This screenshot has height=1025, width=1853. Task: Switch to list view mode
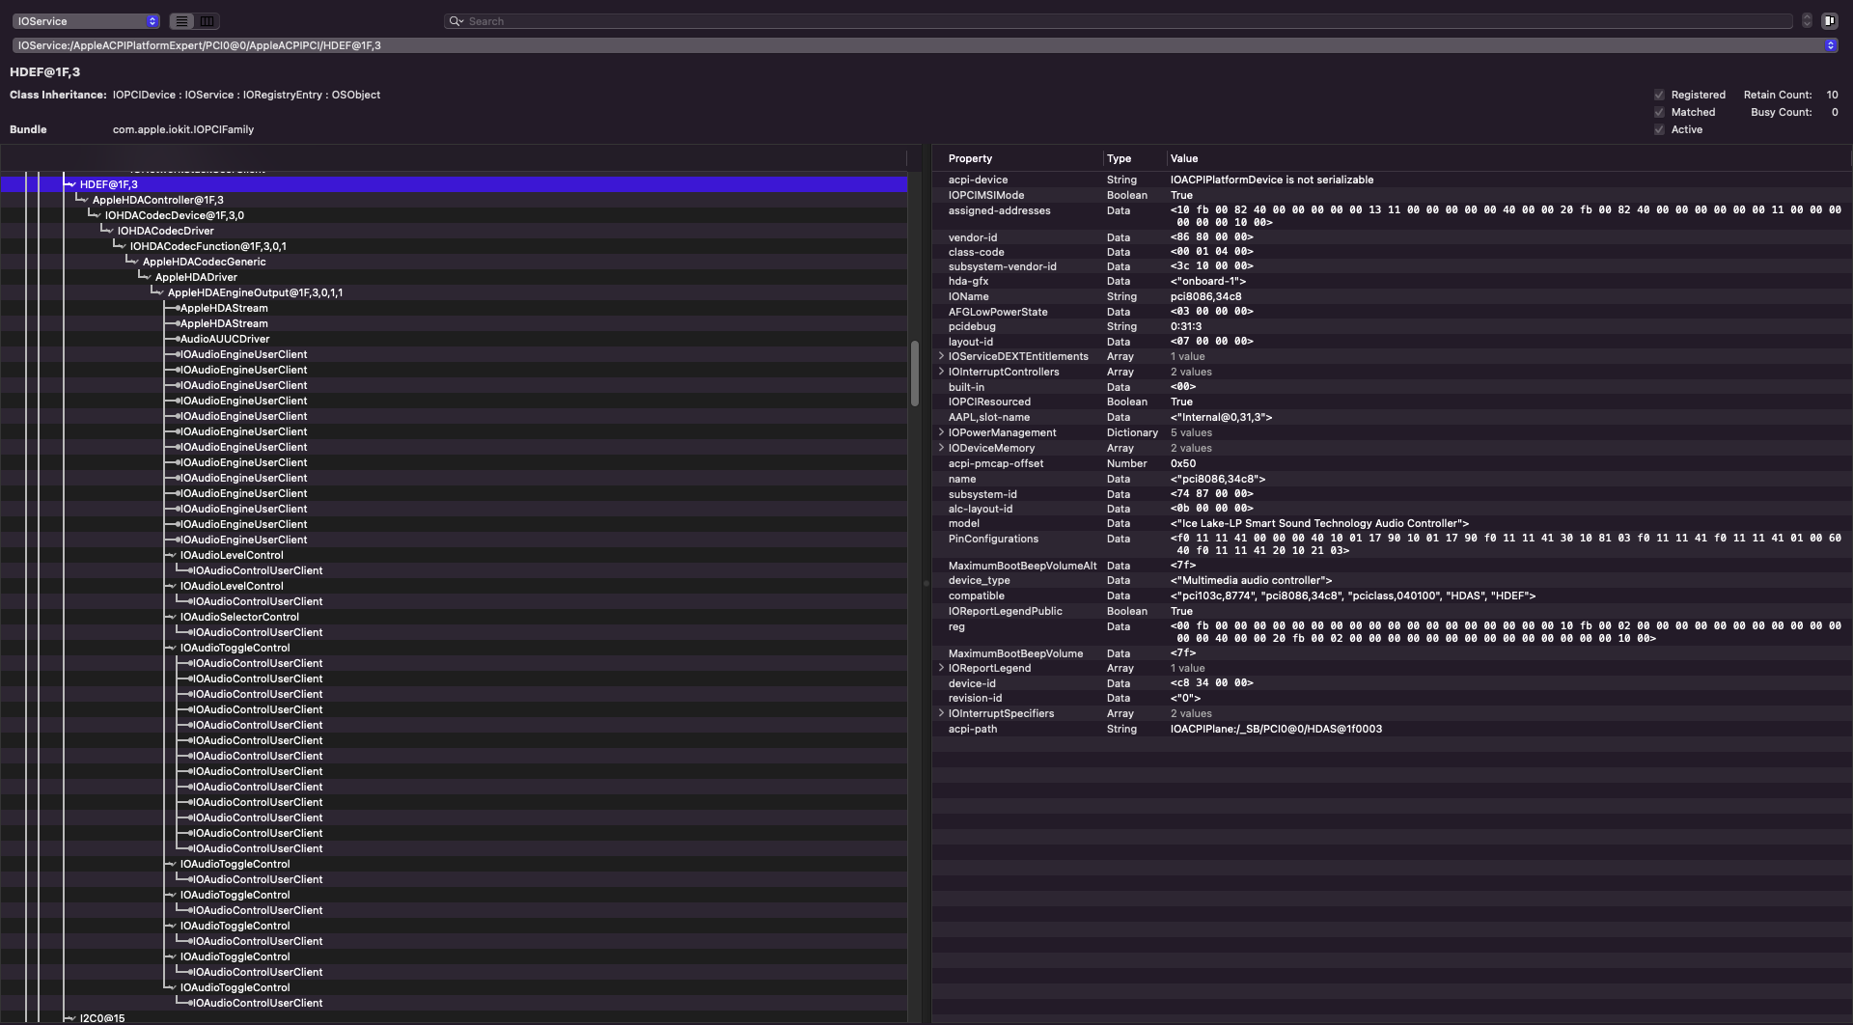click(x=181, y=21)
